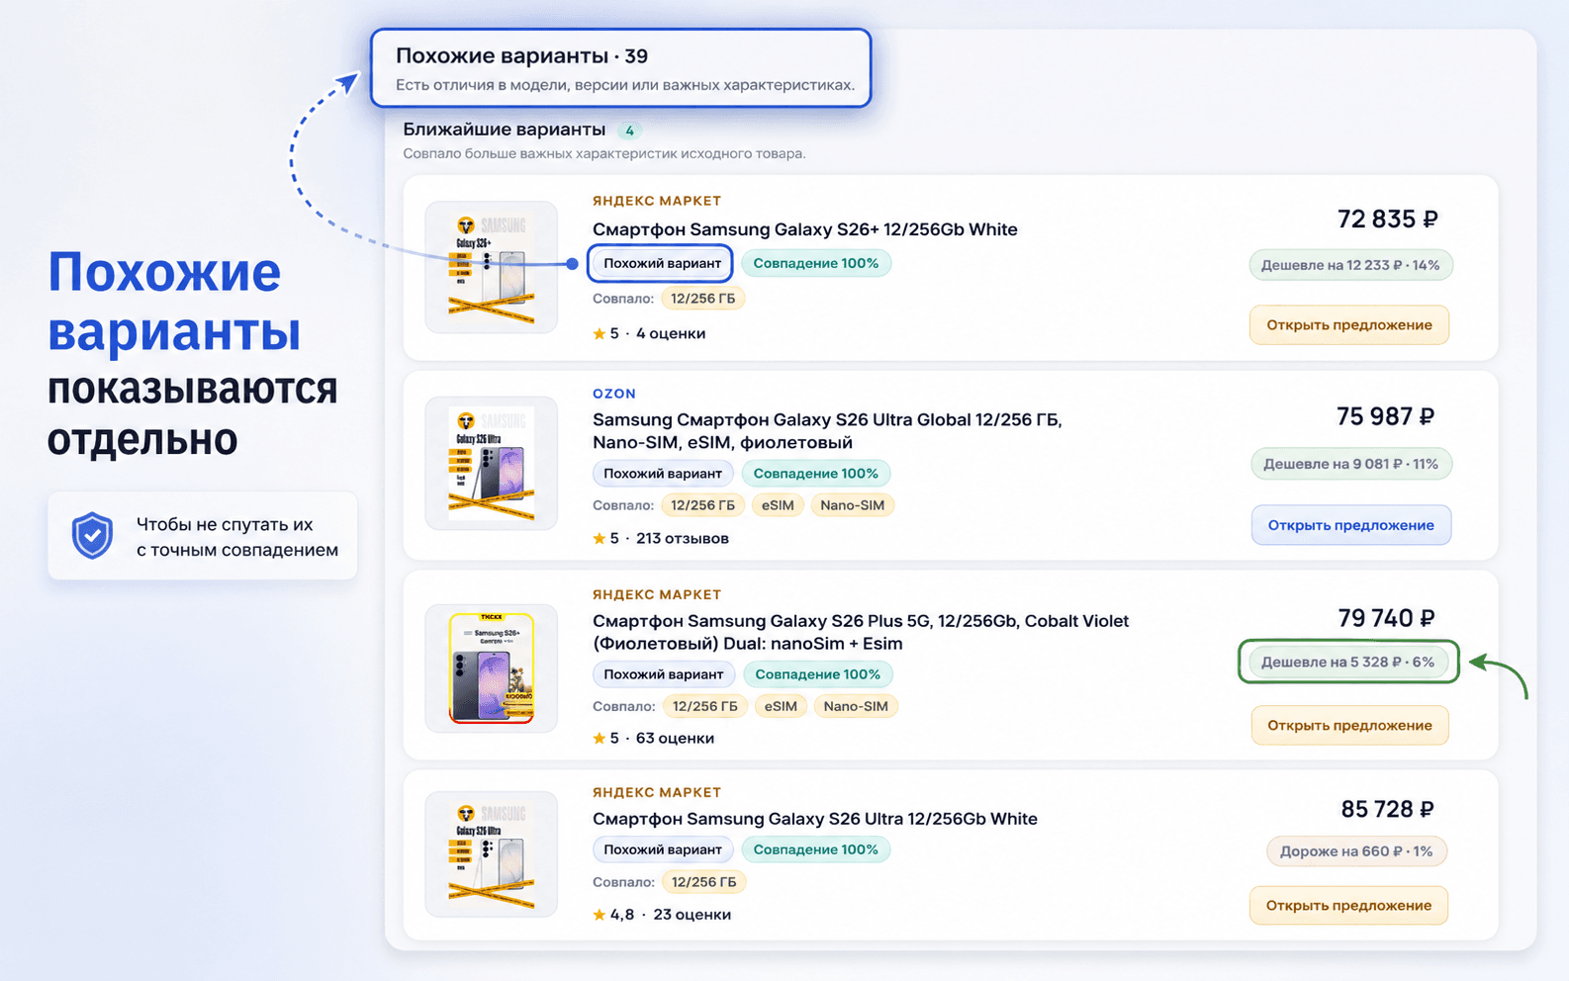Click the 12/256 ГБ chip on Galaxy S26+ card
Screen dimensions: 1569x981
702,299
